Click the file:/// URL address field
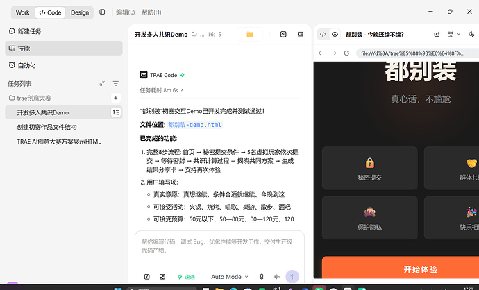This screenshot has width=479, height=290. pyautogui.click(x=418, y=53)
